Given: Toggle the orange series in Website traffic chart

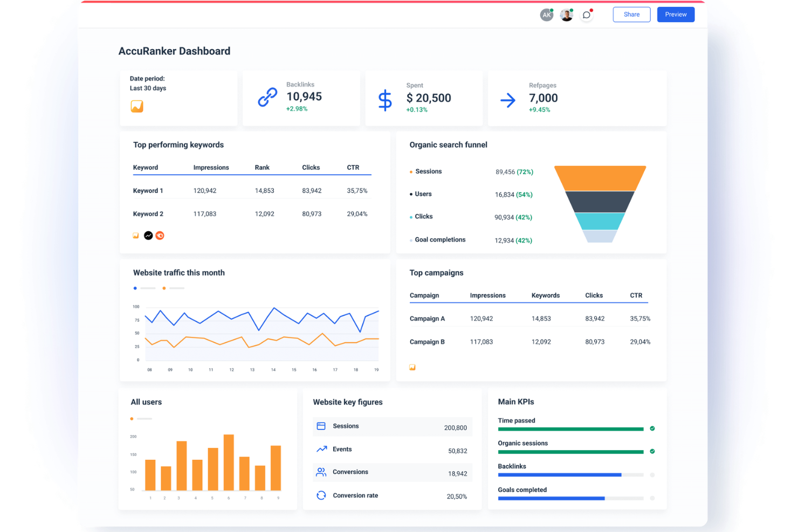Looking at the screenshot, I should [x=164, y=288].
